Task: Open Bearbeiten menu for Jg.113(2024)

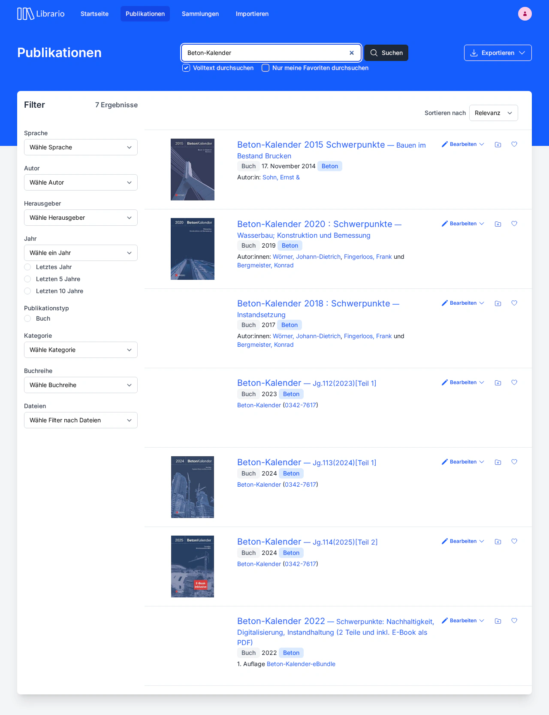Action: tap(463, 462)
